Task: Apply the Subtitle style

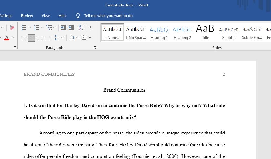Action: (228, 33)
